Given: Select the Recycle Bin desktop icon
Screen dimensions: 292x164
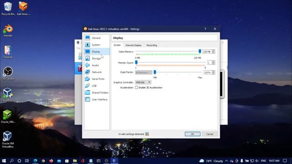Looking at the screenshot, I should point(8,9).
